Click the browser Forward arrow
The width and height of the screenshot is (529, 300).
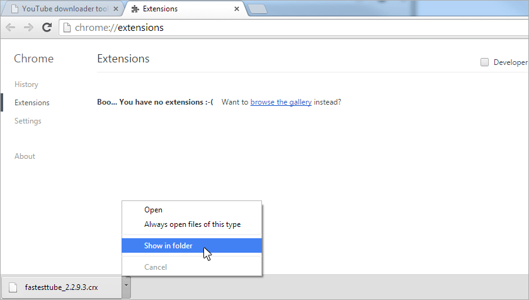click(x=28, y=27)
